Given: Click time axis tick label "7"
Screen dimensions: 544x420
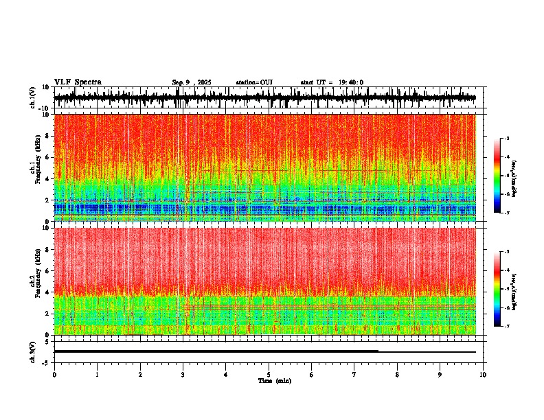Looking at the screenshot, I should click(354, 375).
